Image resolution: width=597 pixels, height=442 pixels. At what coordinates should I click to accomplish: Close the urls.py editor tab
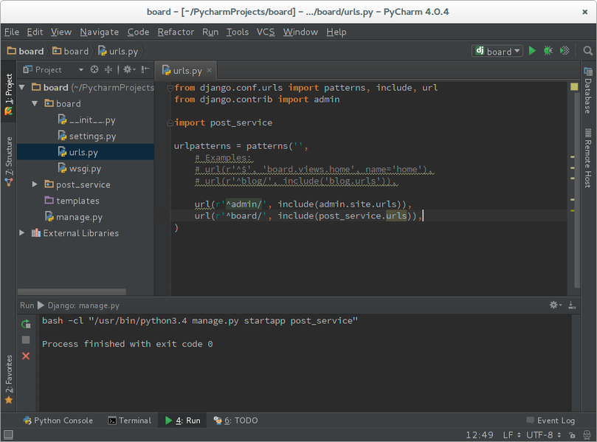coord(209,70)
